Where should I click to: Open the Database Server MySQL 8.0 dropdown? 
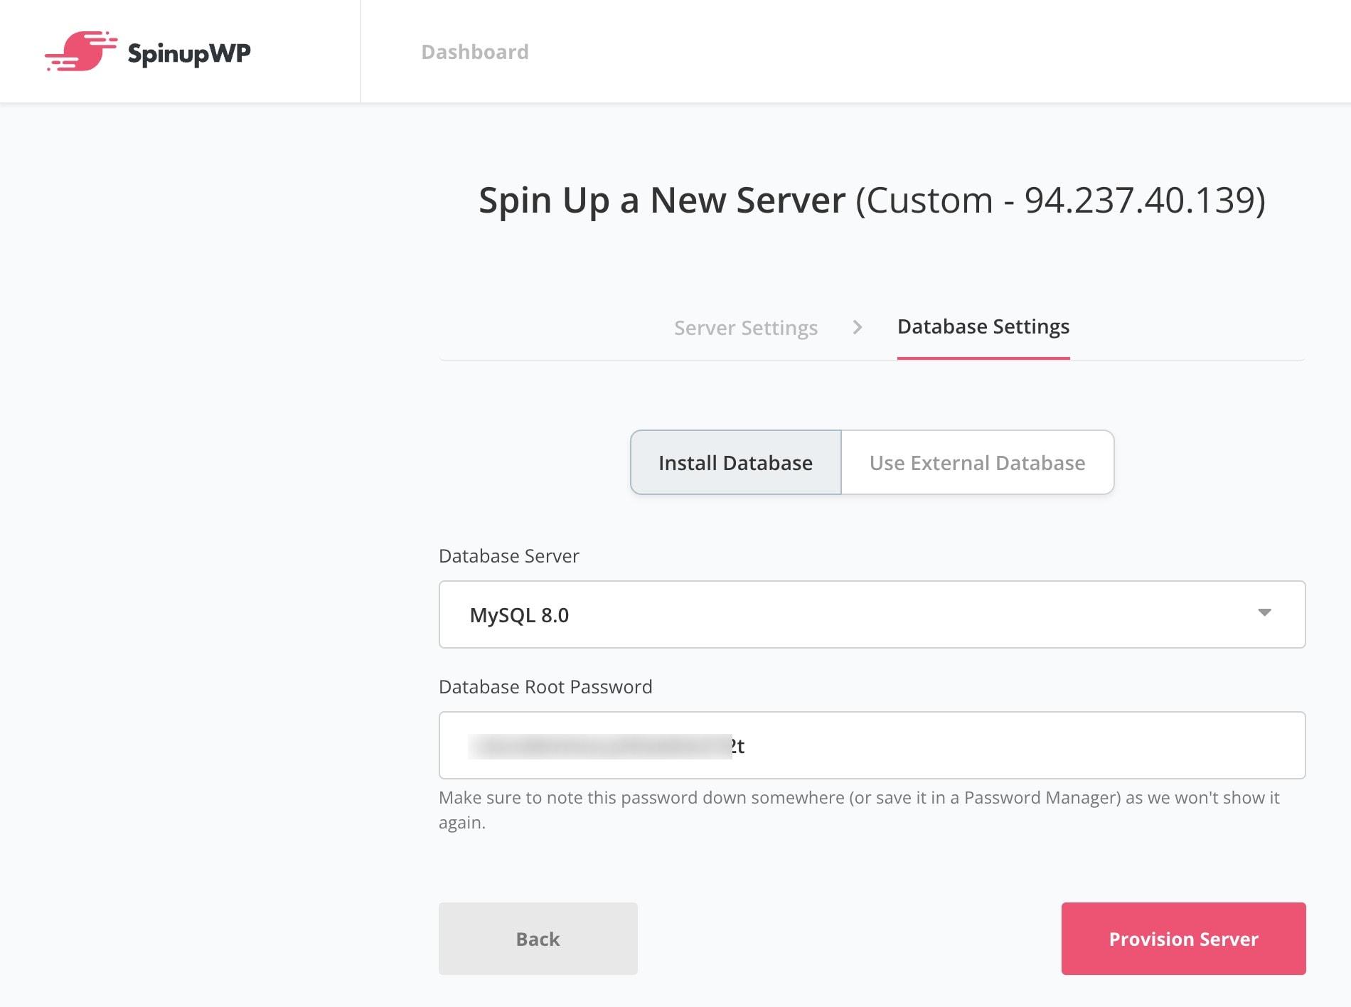point(872,614)
